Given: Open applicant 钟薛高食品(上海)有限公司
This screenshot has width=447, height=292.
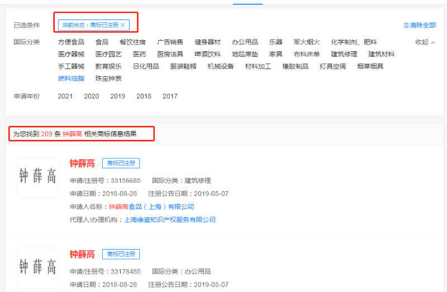Looking at the screenshot, I should coord(151,207).
